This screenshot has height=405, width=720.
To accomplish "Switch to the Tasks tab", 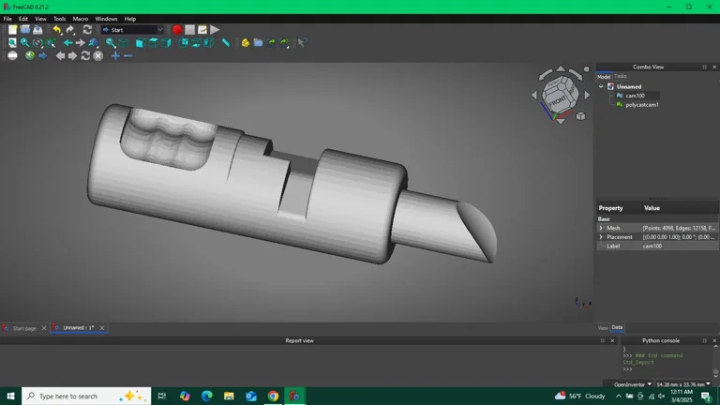I will tap(621, 76).
